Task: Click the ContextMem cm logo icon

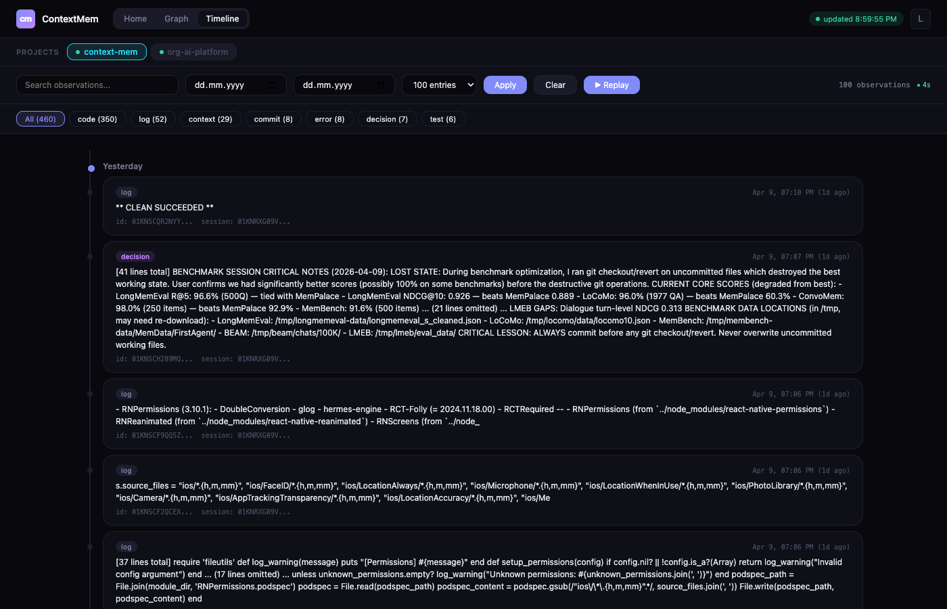Action: tap(26, 19)
